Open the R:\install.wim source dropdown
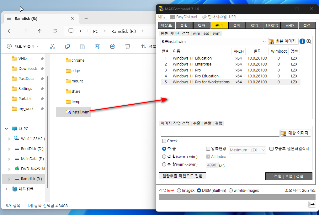Image resolution: width=319 pixels, height=215 pixels. (x=264, y=41)
